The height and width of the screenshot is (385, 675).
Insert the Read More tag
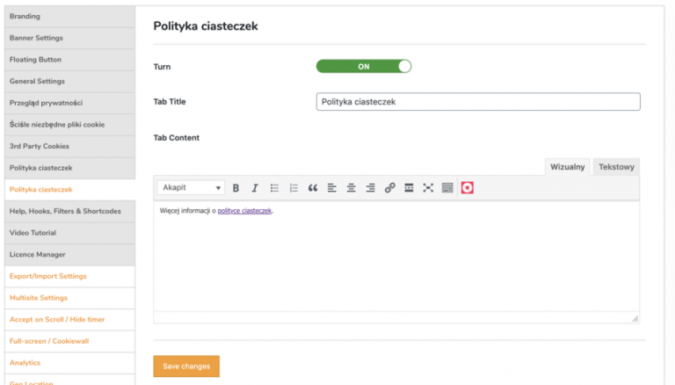click(x=409, y=188)
